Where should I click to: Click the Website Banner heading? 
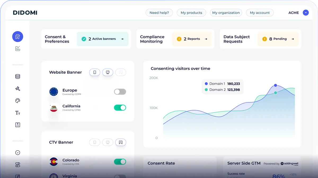tap(65, 72)
